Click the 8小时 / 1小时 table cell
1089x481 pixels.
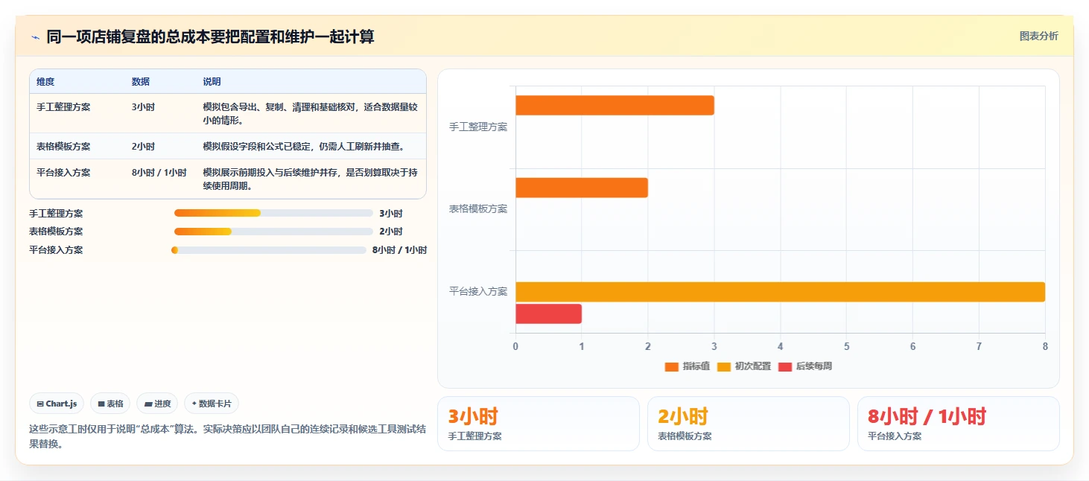click(159, 173)
